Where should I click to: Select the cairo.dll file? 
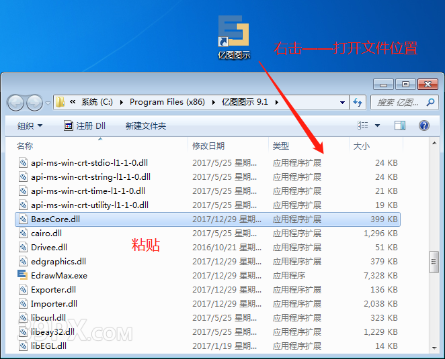point(46,234)
